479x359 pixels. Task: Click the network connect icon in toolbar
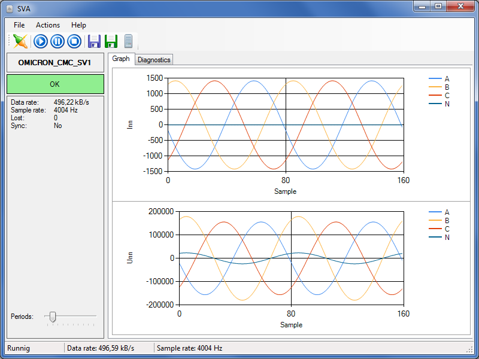pos(20,41)
